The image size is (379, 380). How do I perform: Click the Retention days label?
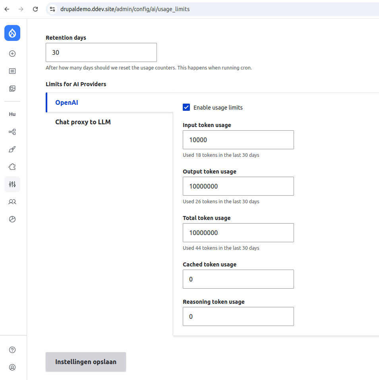(x=66, y=38)
